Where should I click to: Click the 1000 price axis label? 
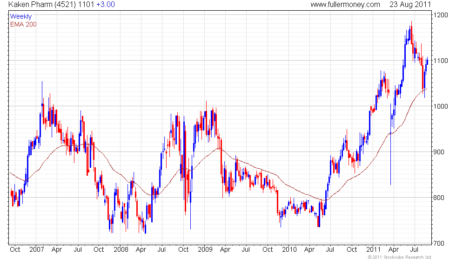click(441, 106)
